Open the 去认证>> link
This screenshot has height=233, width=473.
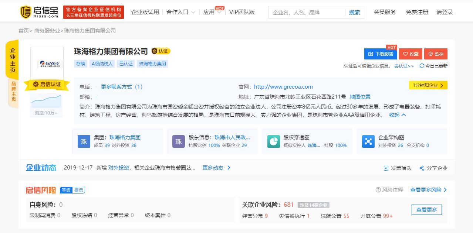point(404,66)
